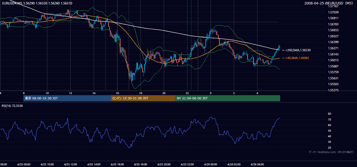Click hour tick 18 under the price chart

click(141, 93)
